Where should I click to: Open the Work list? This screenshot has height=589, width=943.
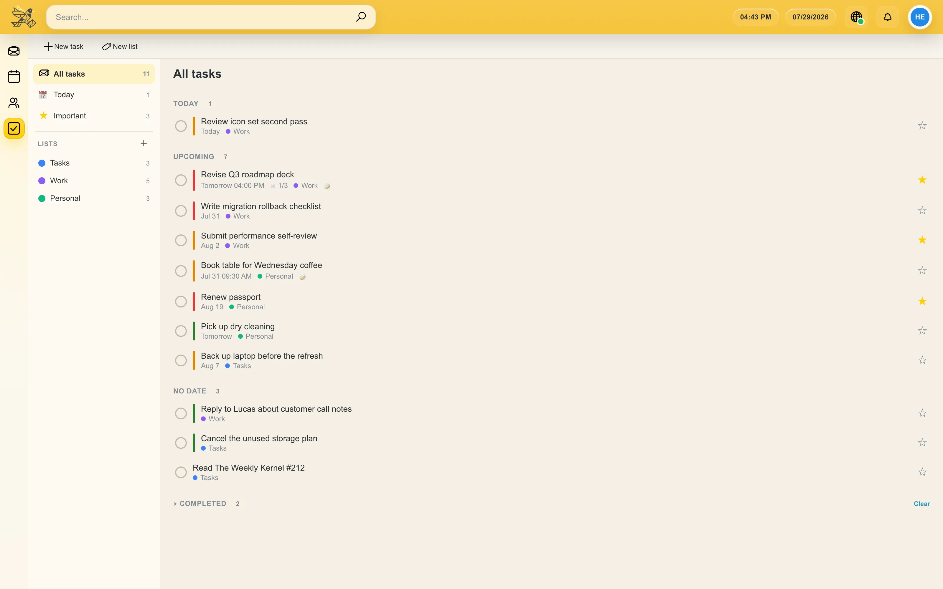(94, 181)
